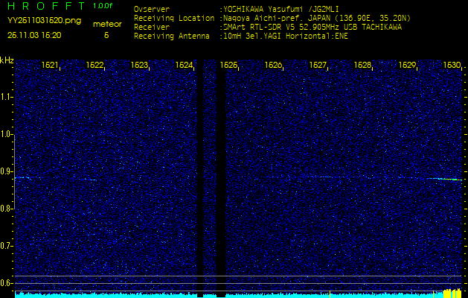Viewport: 468px width, 298px height.
Task: Click the bright yellow-green meteor echo near 1530
Action: (x=445, y=179)
